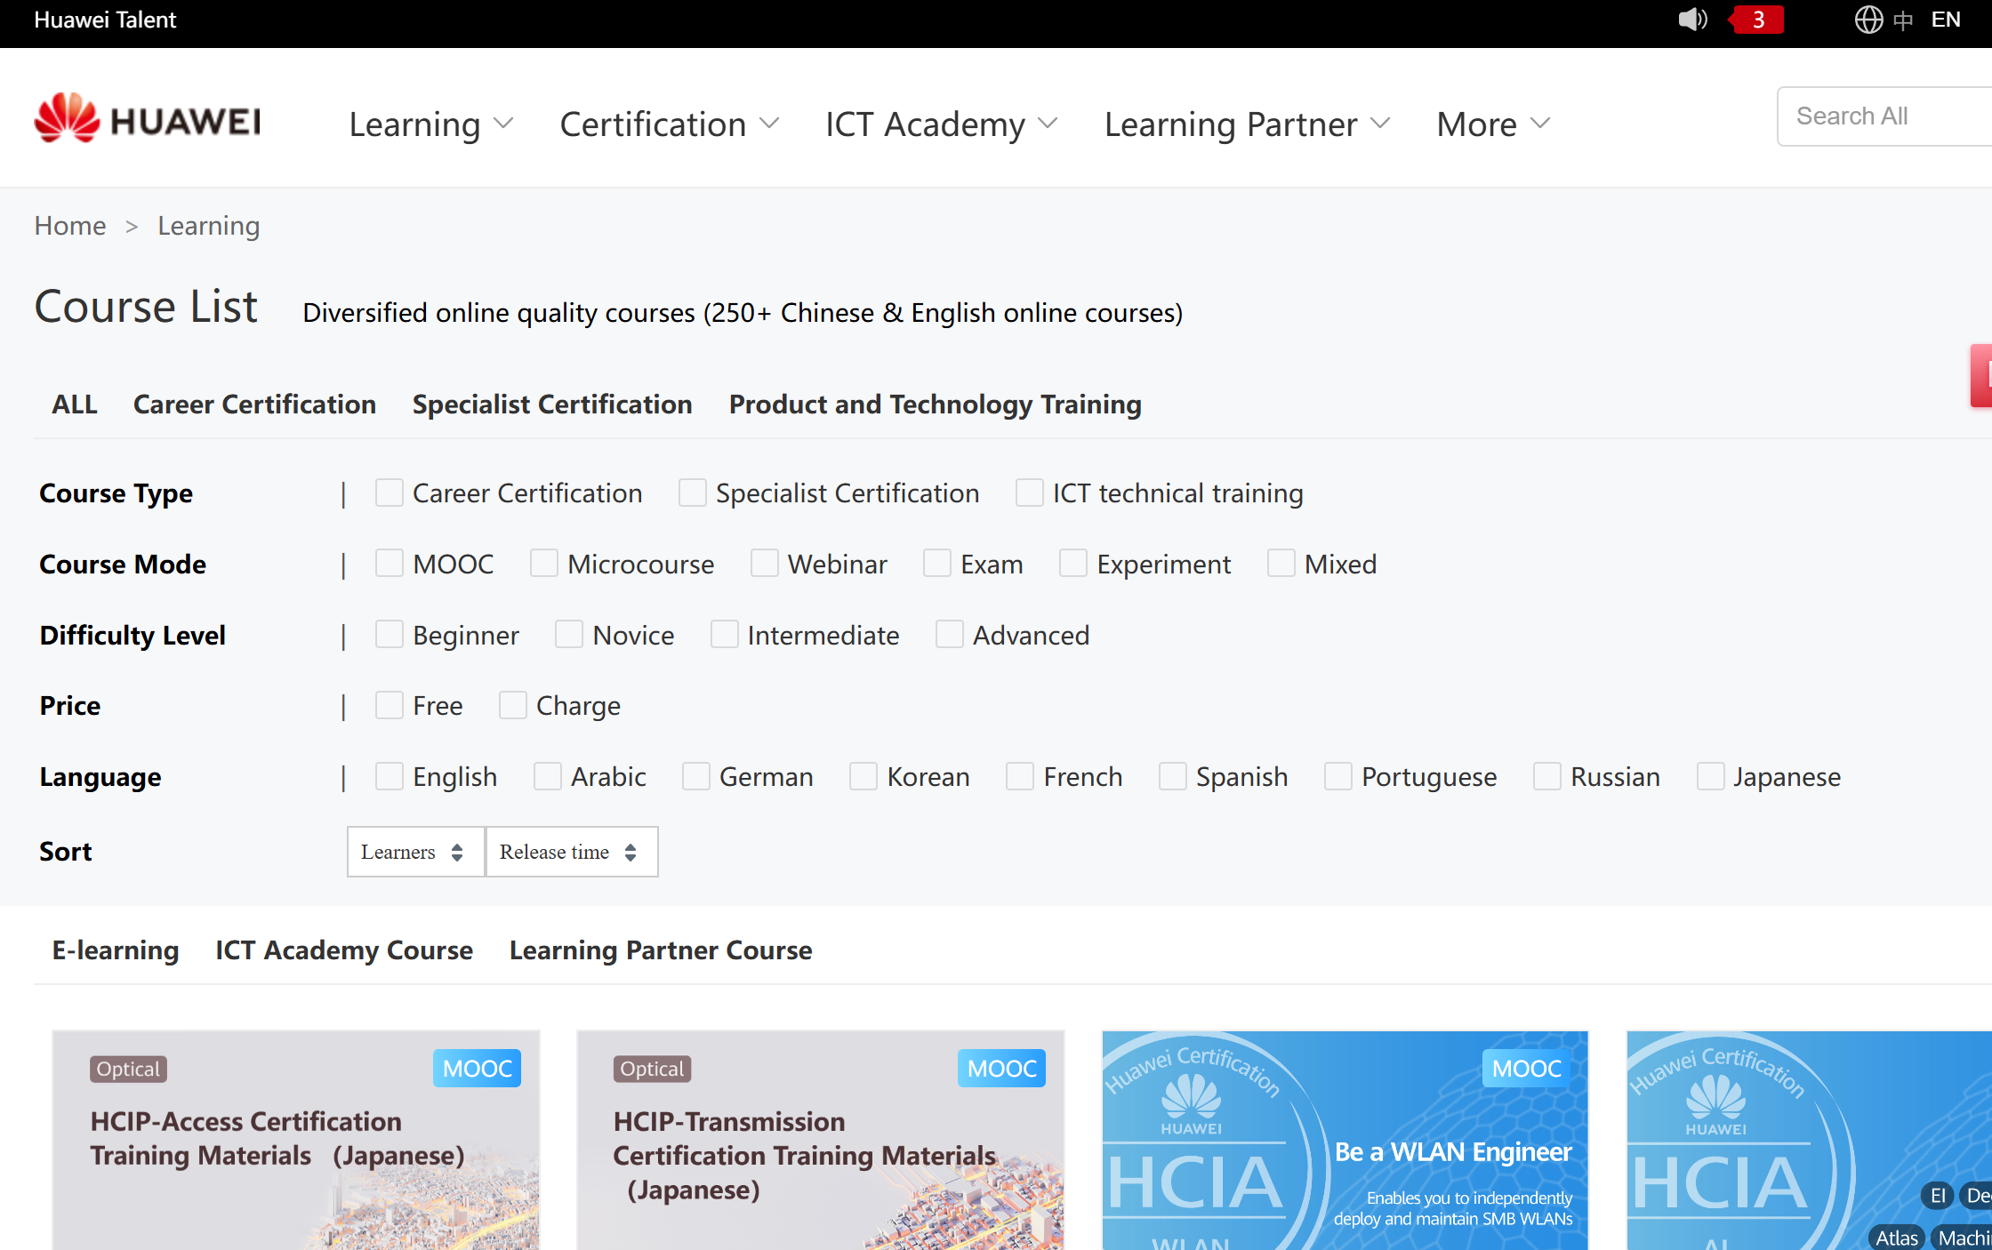The height and width of the screenshot is (1250, 1992).
Task: Go to Home breadcrumb link
Action: pos(69,226)
